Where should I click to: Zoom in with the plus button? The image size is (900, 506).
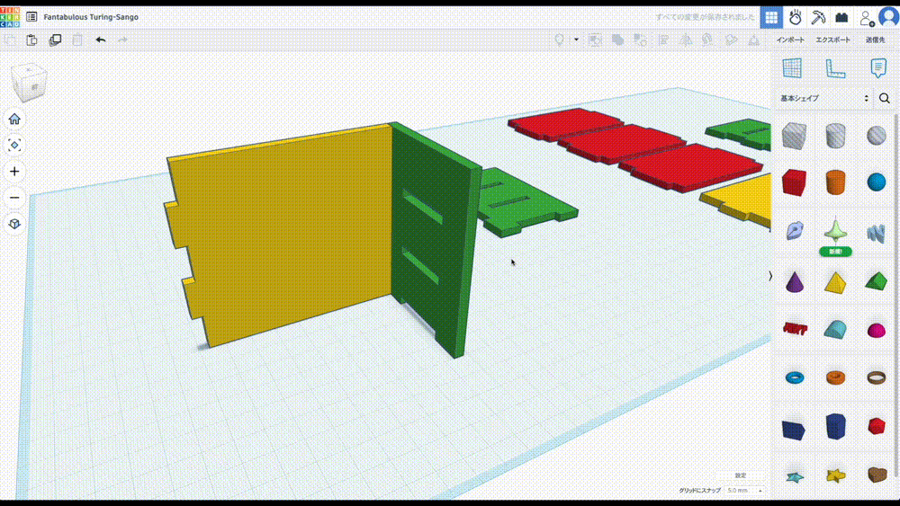(14, 172)
